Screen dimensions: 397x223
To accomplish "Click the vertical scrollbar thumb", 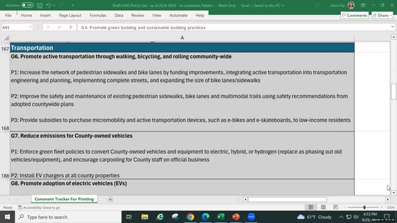I will (393, 92).
